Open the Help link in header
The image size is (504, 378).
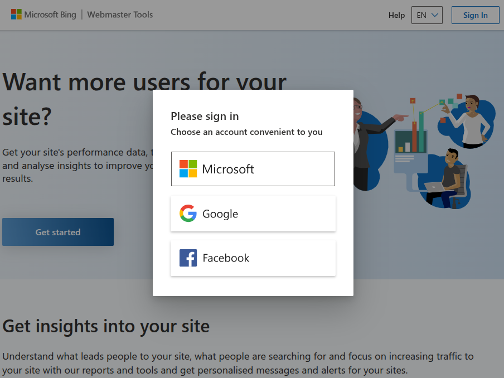(x=396, y=15)
